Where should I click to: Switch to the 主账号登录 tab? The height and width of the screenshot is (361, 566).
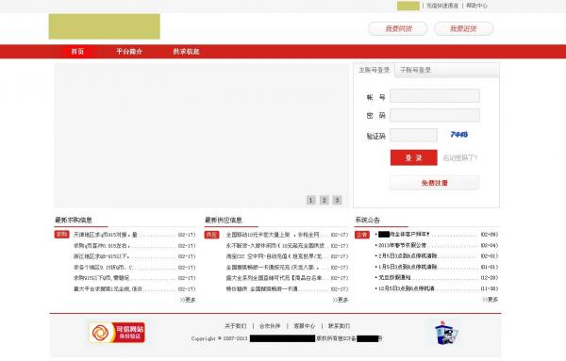point(374,70)
